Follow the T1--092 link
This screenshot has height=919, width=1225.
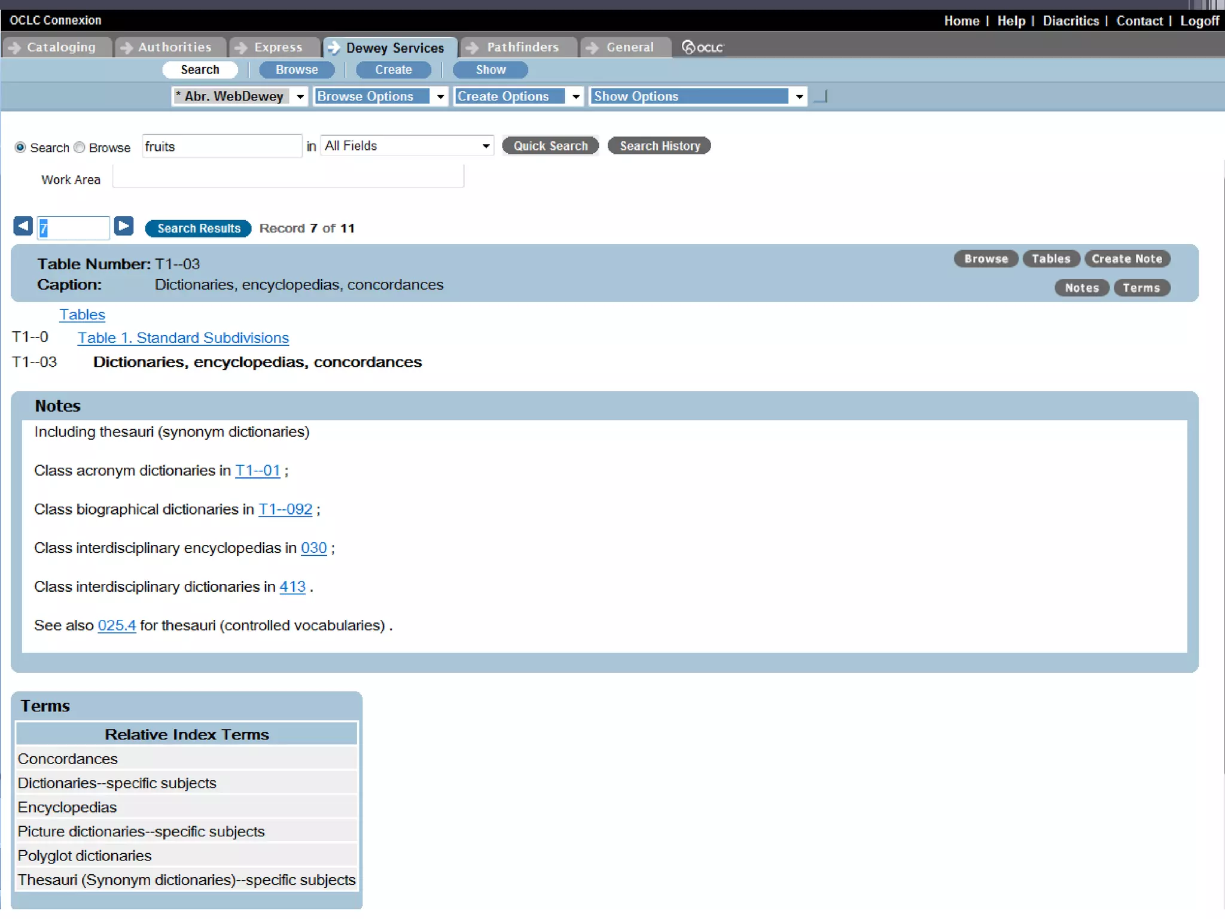tap(285, 509)
